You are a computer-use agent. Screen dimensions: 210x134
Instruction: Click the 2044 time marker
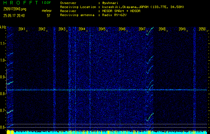[82, 29]
